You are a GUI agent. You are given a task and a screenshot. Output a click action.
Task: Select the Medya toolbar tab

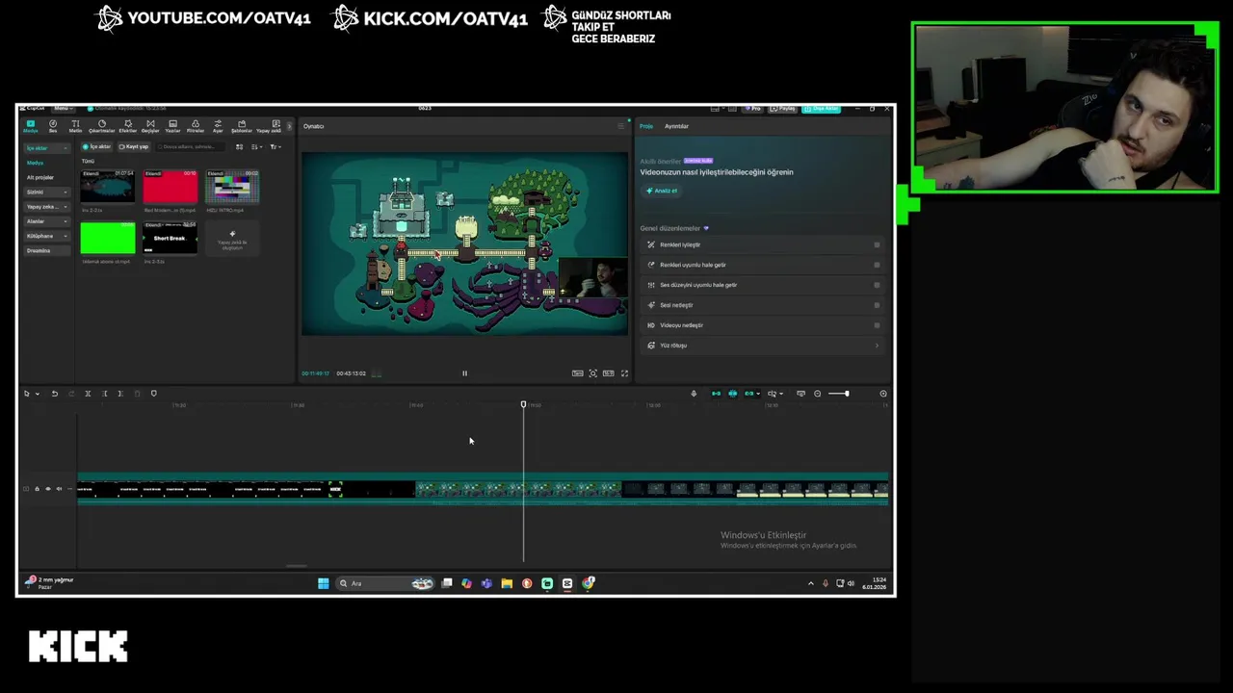point(31,125)
